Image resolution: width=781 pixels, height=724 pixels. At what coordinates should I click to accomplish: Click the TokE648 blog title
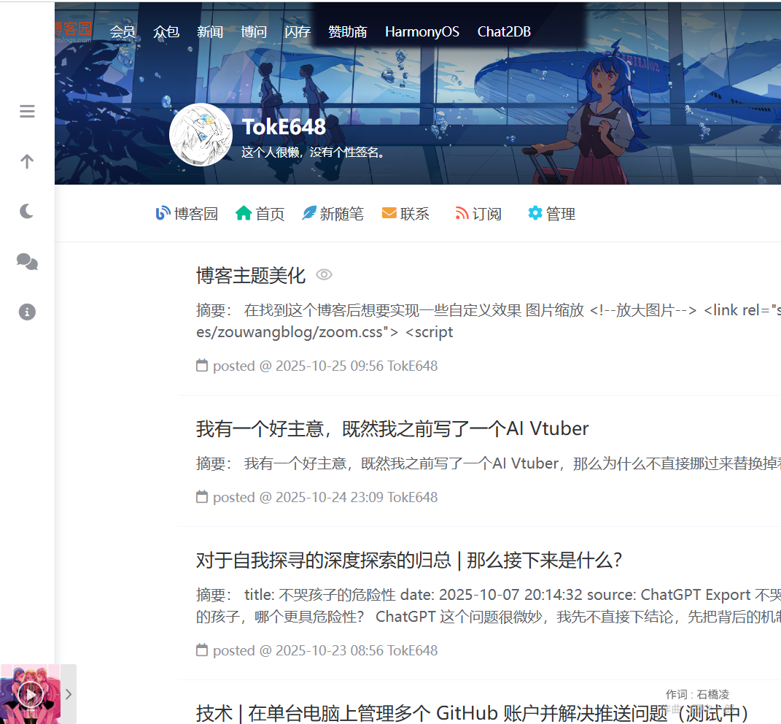[284, 127]
